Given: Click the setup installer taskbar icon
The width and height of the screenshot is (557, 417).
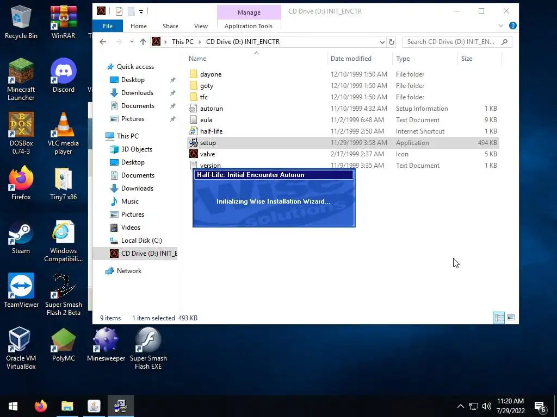Looking at the screenshot, I should [120, 406].
